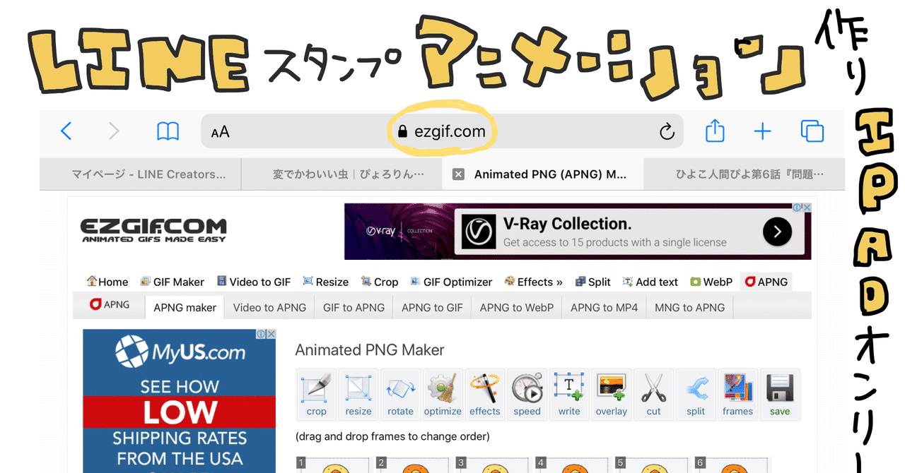
Task: Select frame thumbnail number 3
Action: click(492, 465)
